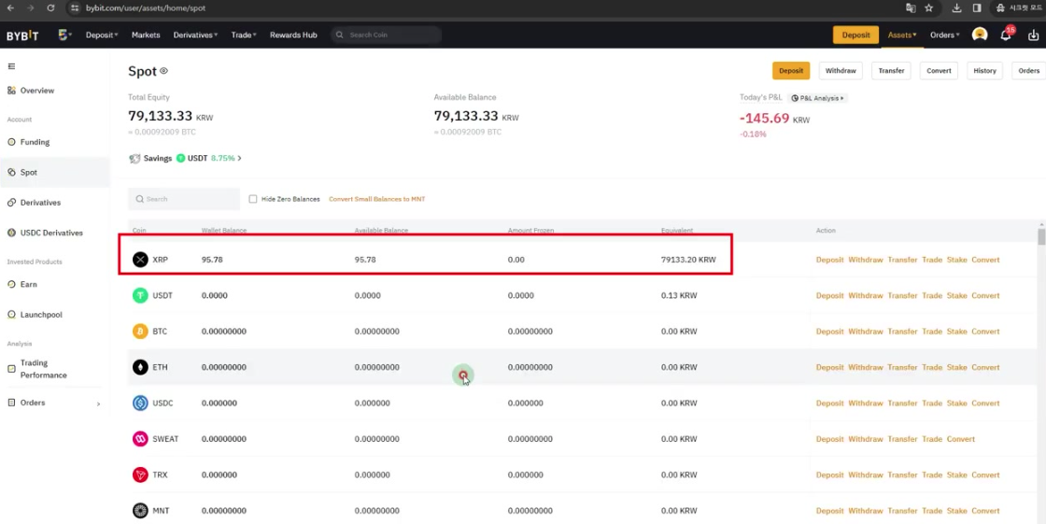Click the Convert button near Spot title

(939, 71)
